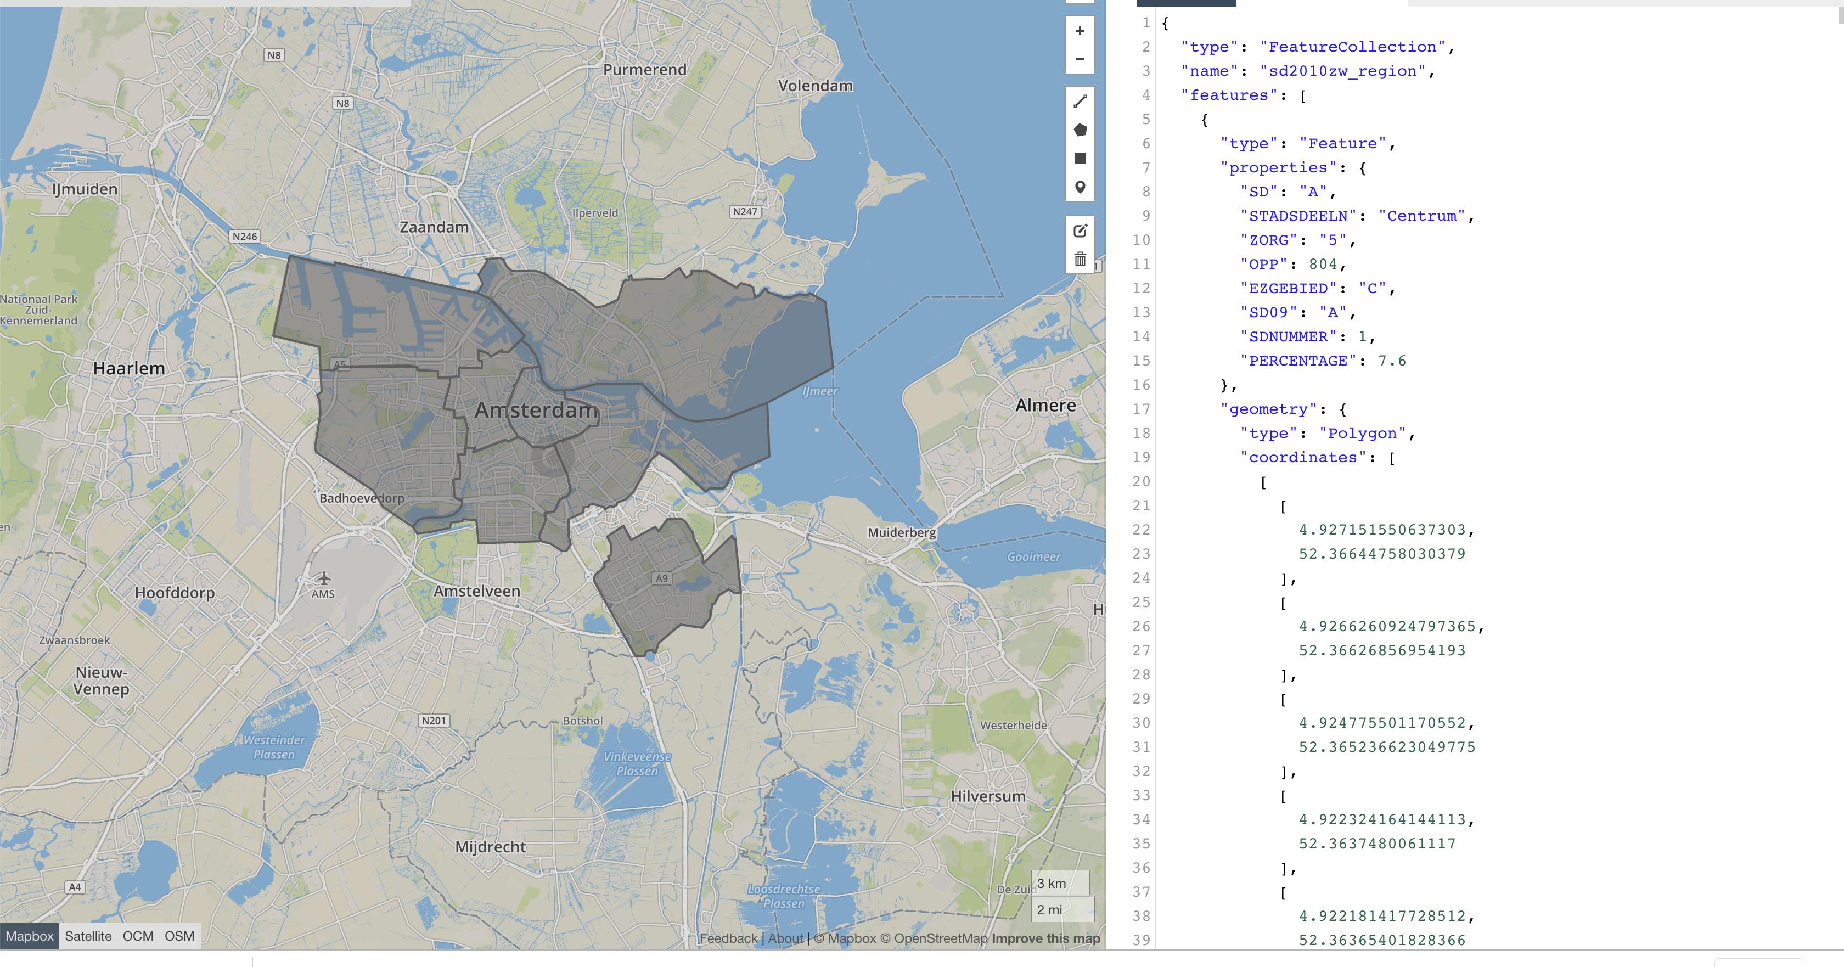Open the About link
Screen dimensions: 1844x967
pyautogui.click(x=785, y=938)
